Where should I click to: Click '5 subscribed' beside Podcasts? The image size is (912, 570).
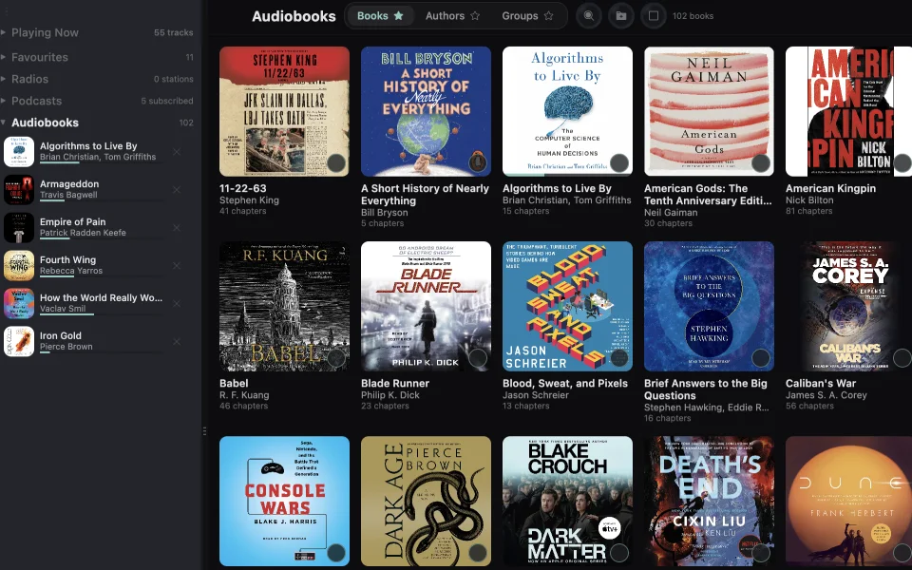pyautogui.click(x=167, y=101)
